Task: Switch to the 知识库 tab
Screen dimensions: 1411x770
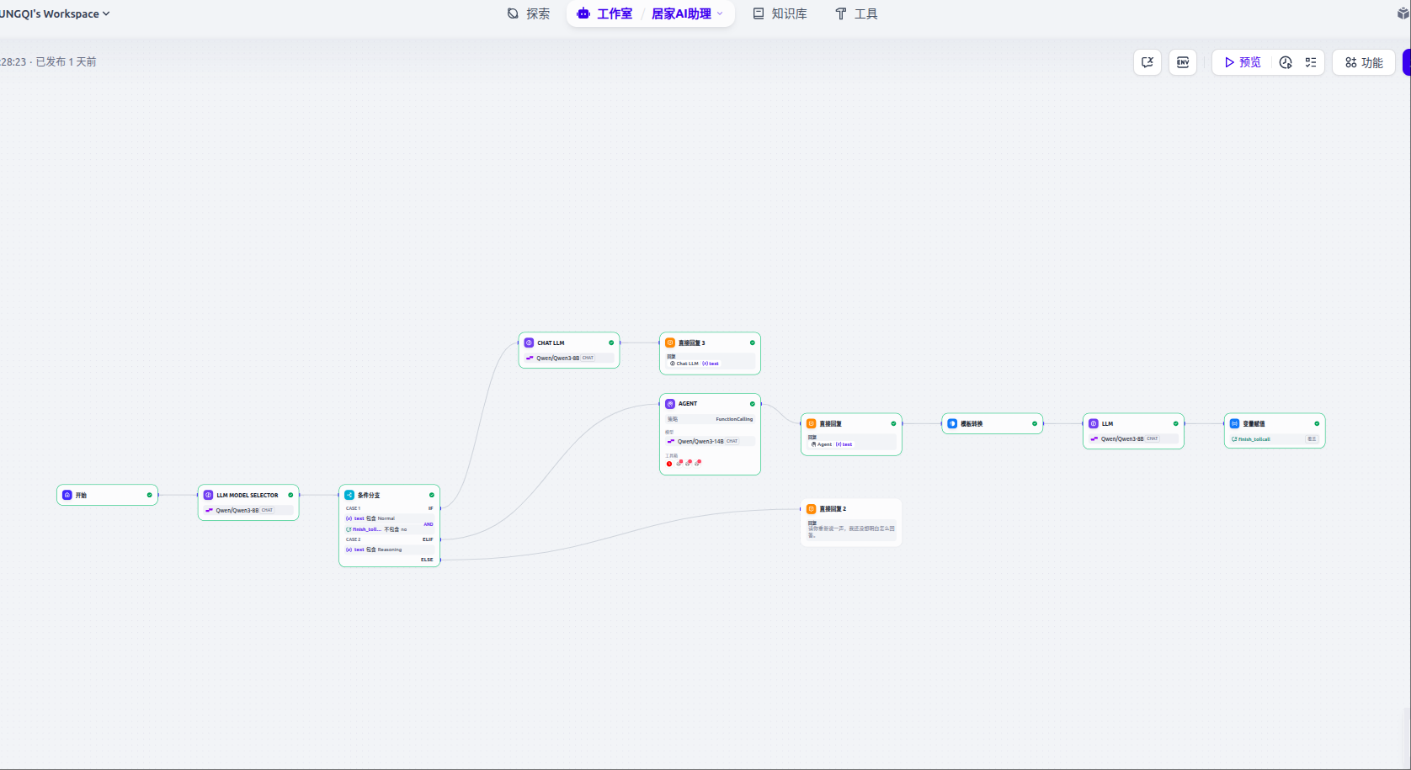Action: tap(780, 14)
